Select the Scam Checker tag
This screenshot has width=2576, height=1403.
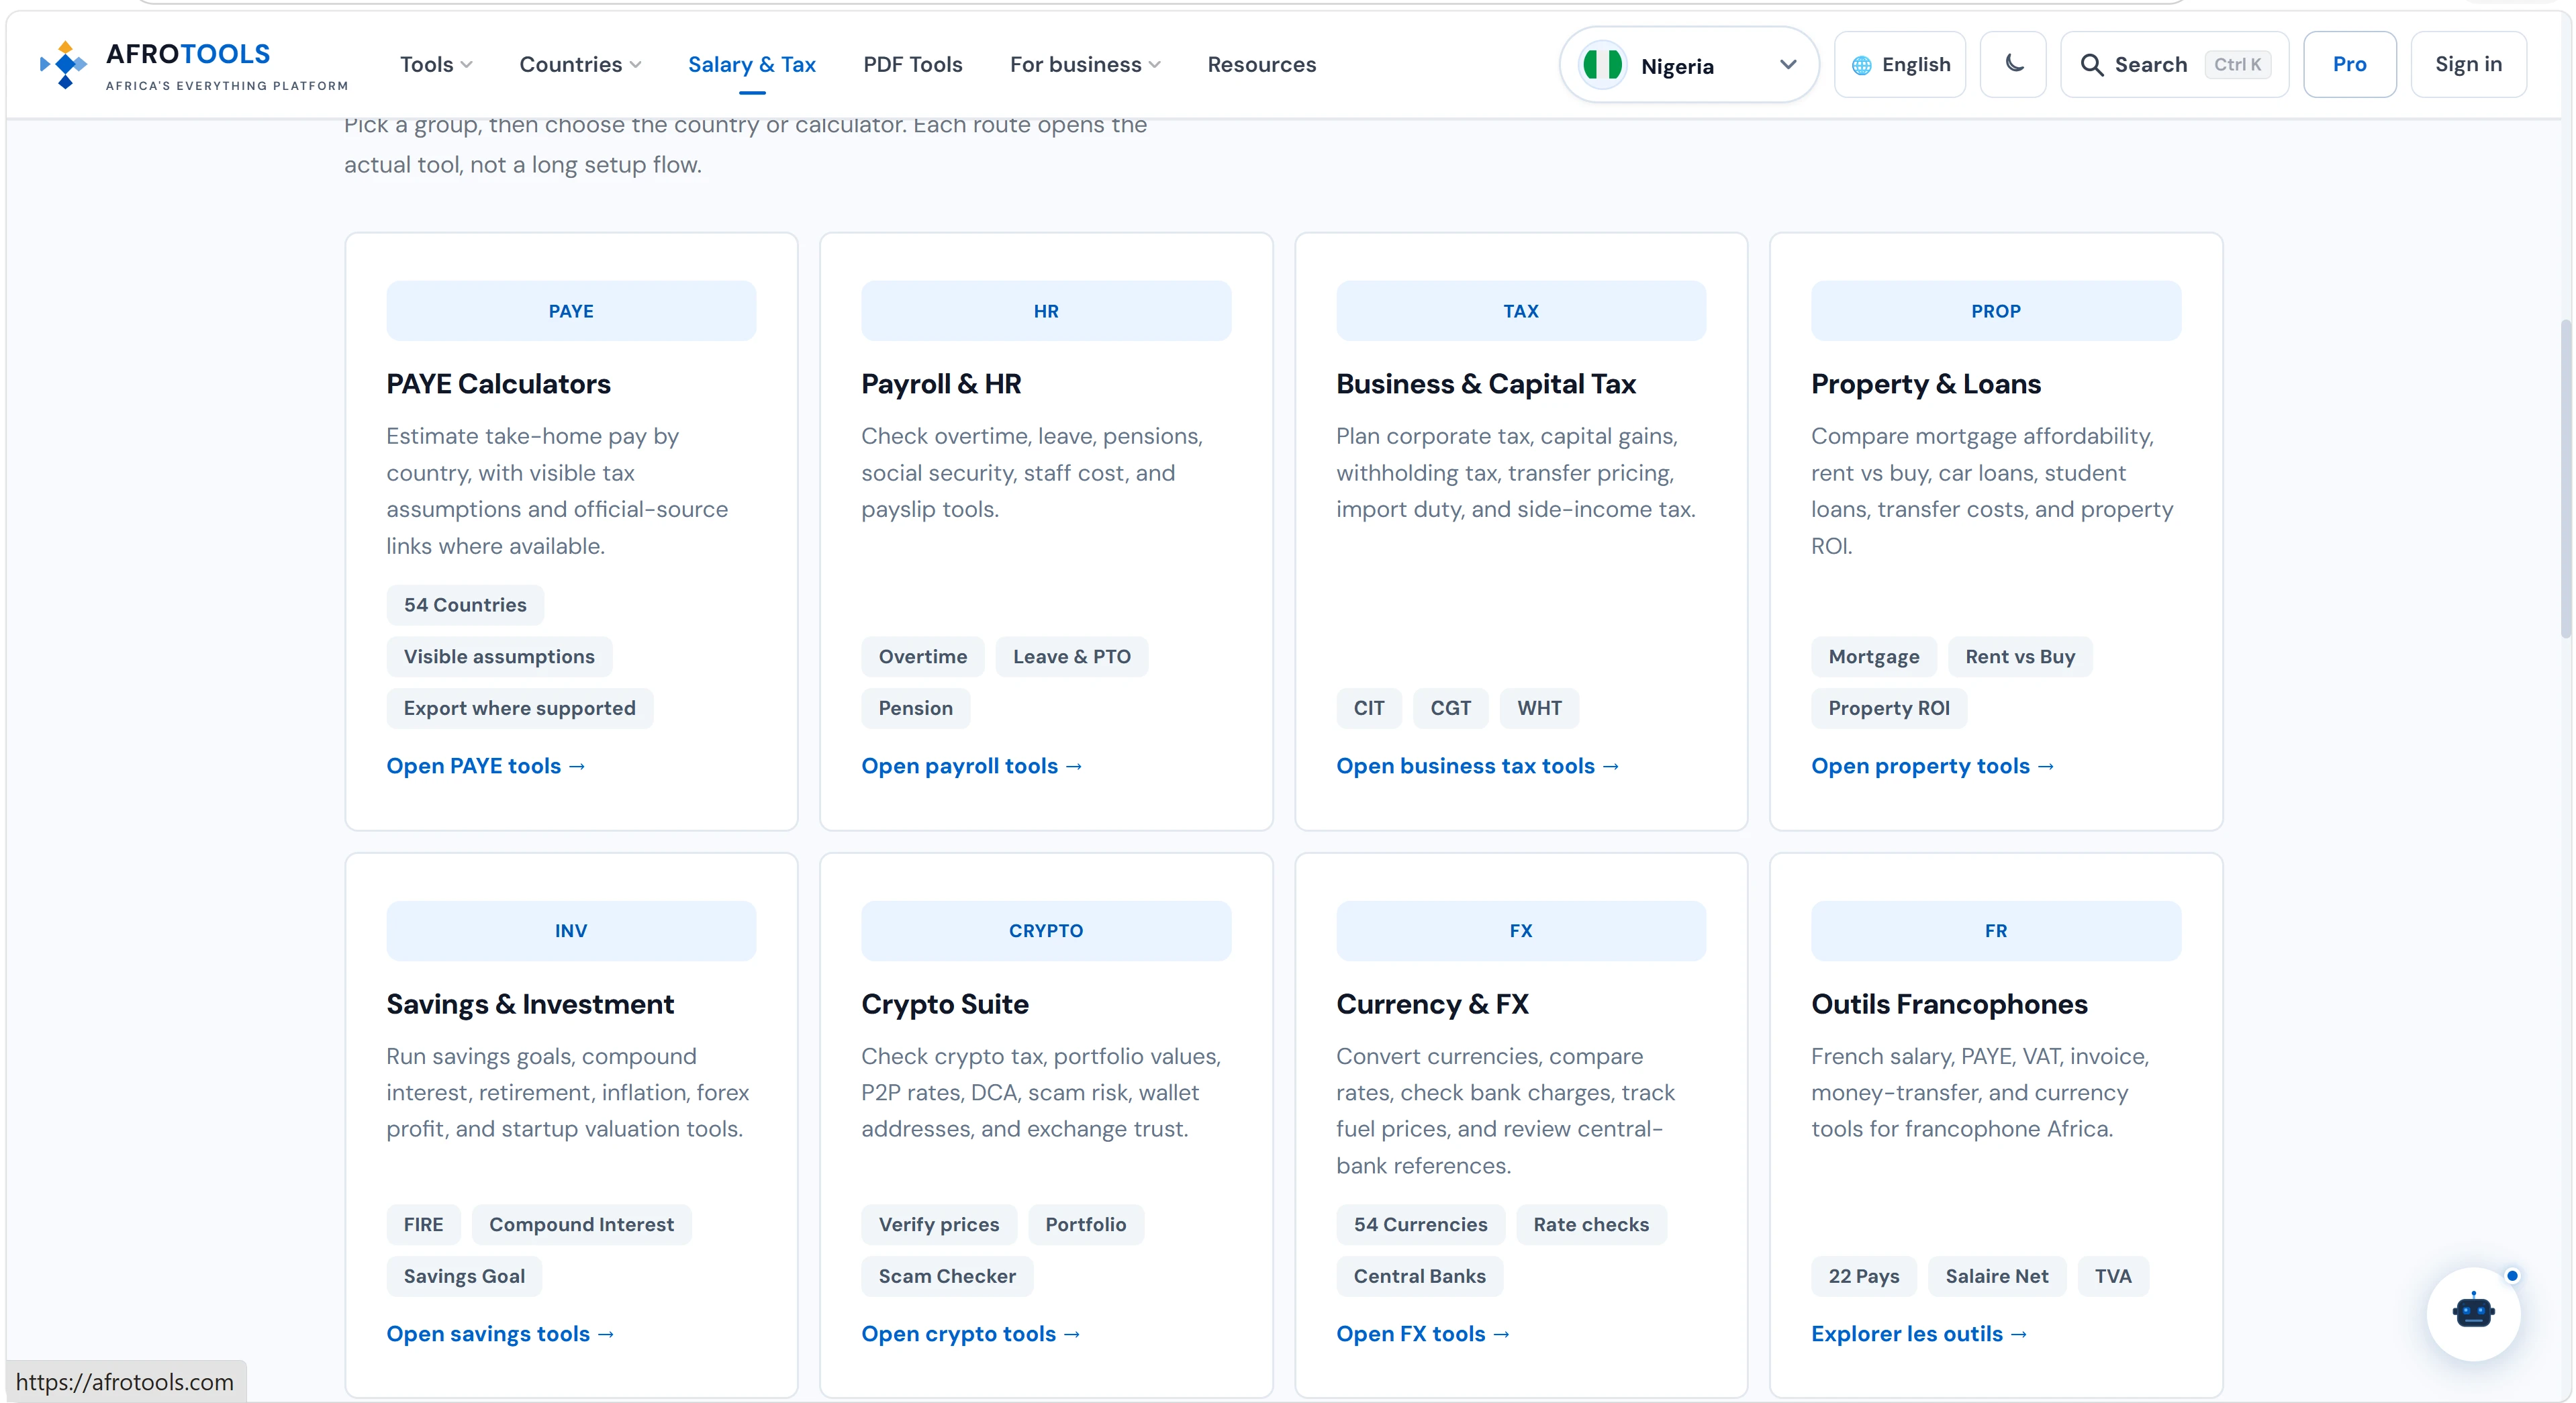(947, 1277)
